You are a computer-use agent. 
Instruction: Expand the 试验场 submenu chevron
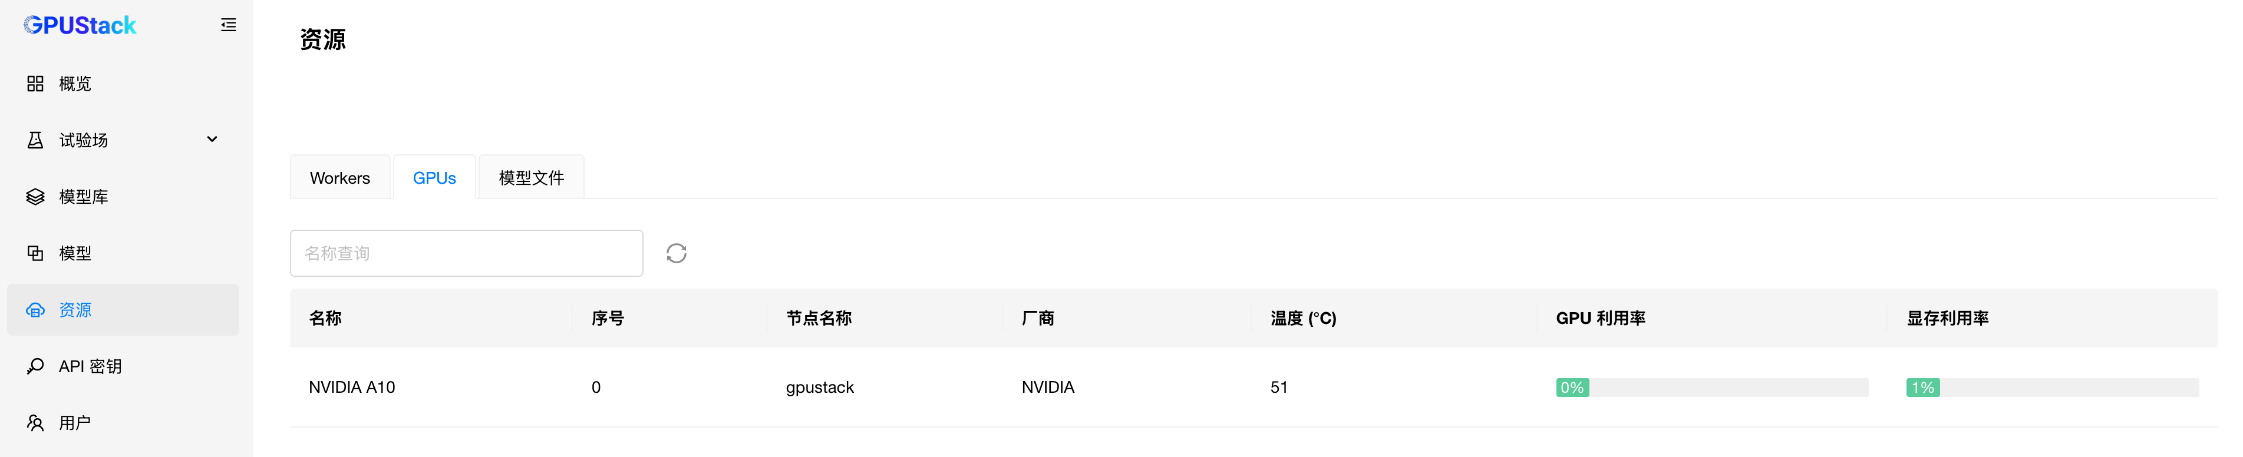click(x=212, y=139)
